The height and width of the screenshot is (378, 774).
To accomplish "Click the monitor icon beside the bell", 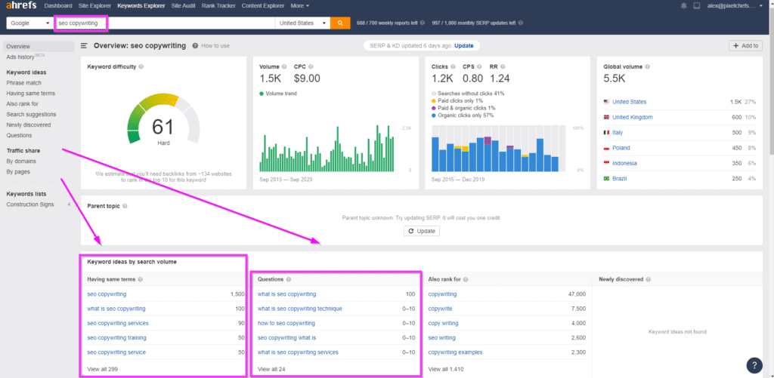I will pyautogui.click(x=696, y=6).
